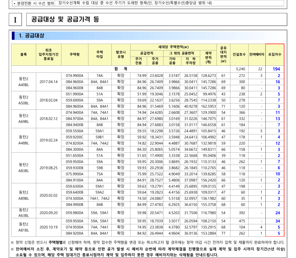
Task: Click the date '2019.02.24'
Action: coord(48,140)
